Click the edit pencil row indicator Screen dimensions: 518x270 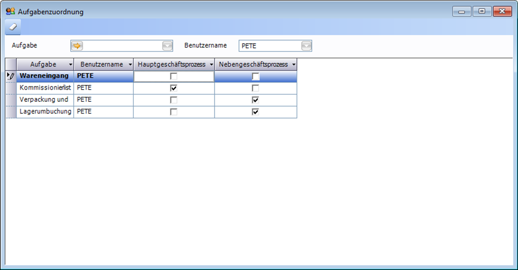point(11,76)
